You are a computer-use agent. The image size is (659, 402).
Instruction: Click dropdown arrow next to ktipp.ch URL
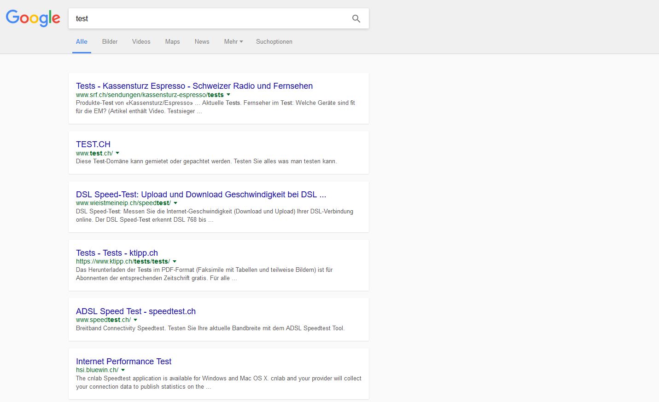tap(175, 261)
